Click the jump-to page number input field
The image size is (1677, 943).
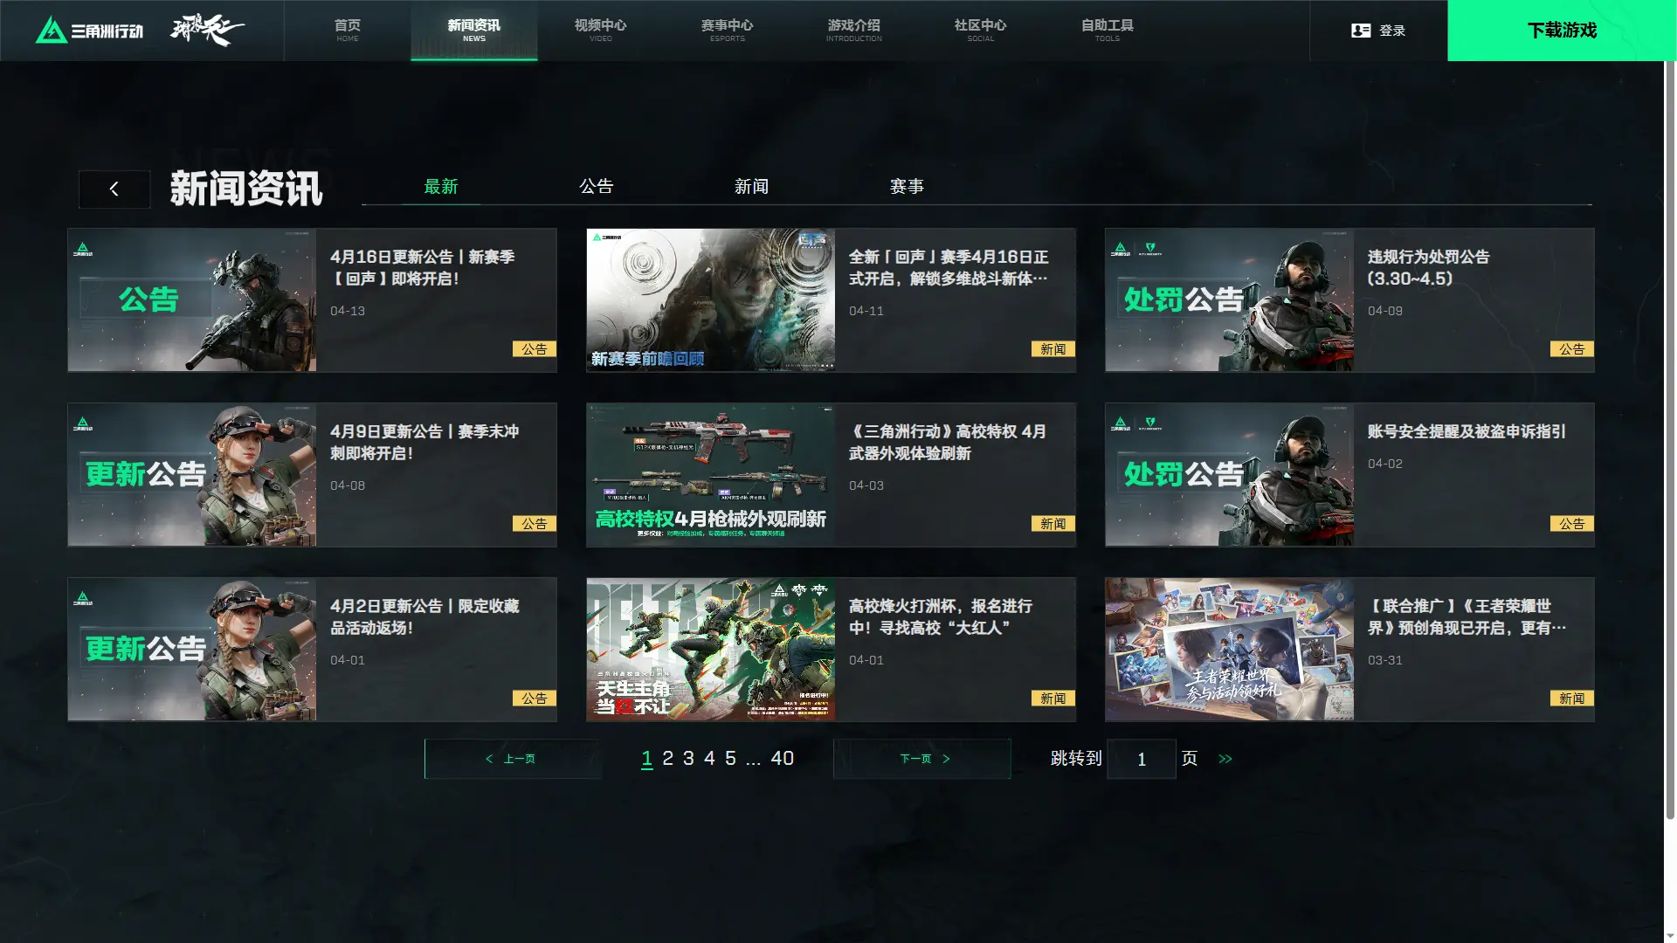tap(1141, 759)
